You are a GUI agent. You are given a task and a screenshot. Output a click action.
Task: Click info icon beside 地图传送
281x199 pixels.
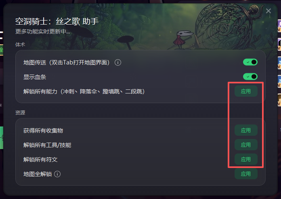pos(118,62)
